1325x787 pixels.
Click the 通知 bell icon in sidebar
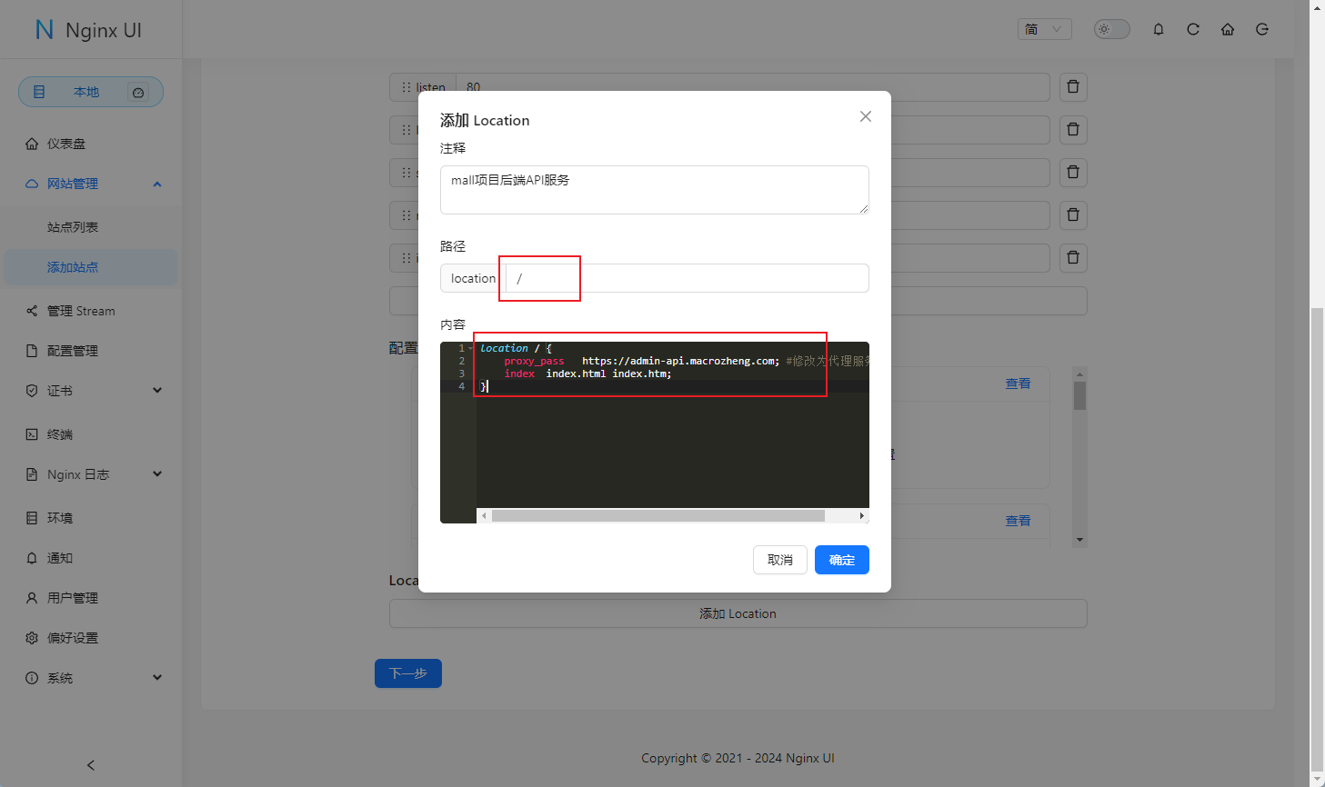(x=32, y=558)
